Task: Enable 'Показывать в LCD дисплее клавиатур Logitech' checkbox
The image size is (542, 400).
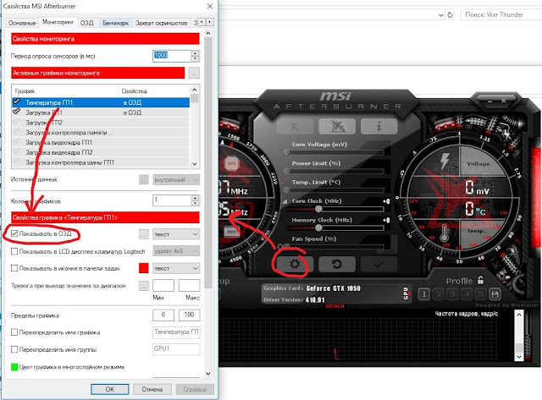Action: [14, 251]
